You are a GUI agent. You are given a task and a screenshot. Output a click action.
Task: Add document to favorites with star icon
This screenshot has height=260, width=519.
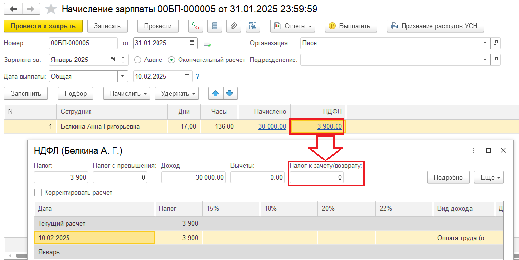51,9
